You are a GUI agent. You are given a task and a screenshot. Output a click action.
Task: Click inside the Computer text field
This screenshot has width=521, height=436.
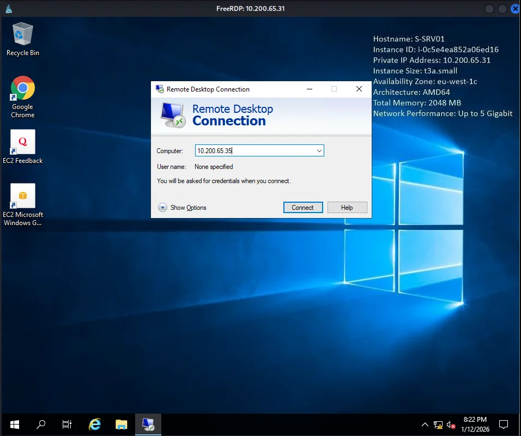coord(253,150)
